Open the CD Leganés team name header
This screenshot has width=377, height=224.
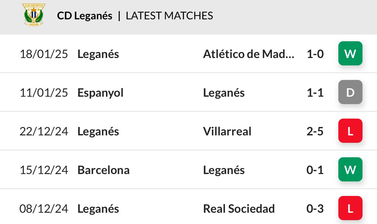click(x=85, y=16)
